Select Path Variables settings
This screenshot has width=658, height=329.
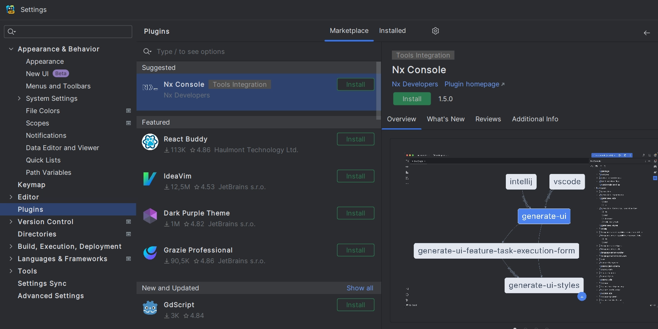[49, 172]
